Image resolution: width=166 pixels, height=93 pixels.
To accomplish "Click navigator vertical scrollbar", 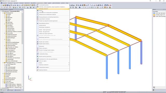I will click(22, 28).
